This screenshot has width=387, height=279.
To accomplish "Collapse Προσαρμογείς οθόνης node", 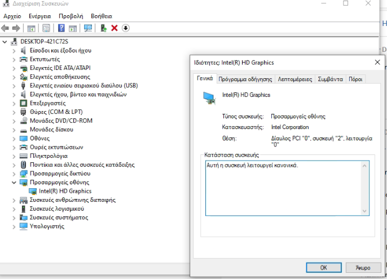I will point(14,183).
